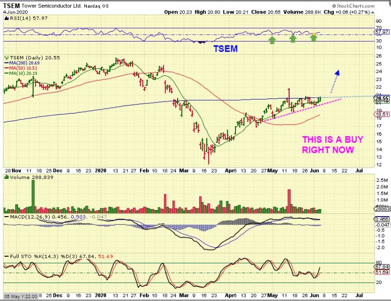This screenshot has width=391, height=301.
Task: Click the line icon before the MACD(12,26,9) label
Action: (x=6, y=217)
